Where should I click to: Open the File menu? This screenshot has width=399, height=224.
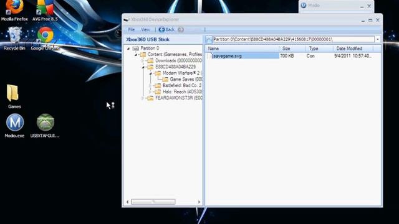132,30
